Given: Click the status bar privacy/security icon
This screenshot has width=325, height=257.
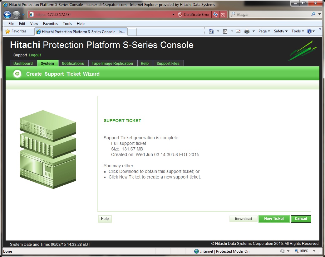Looking at the screenshot, I should pos(282,251).
